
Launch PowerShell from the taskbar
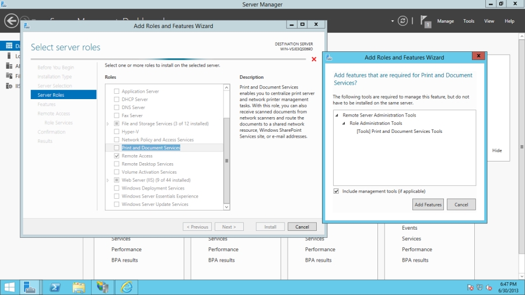55,287
